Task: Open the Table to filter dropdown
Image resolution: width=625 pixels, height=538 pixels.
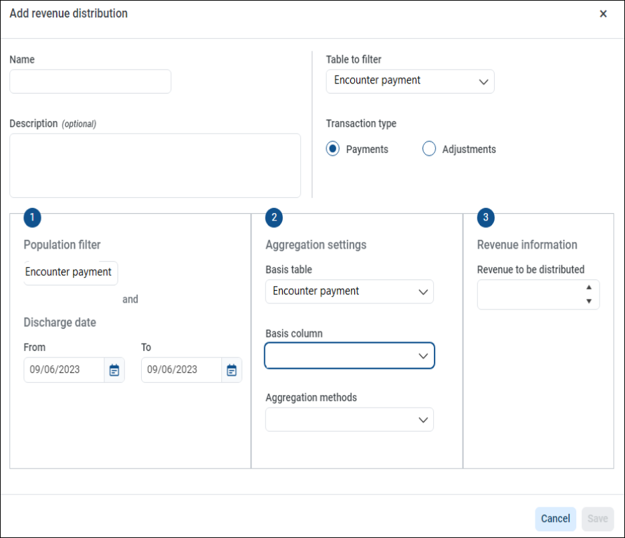Action: (x=410, y=82)
